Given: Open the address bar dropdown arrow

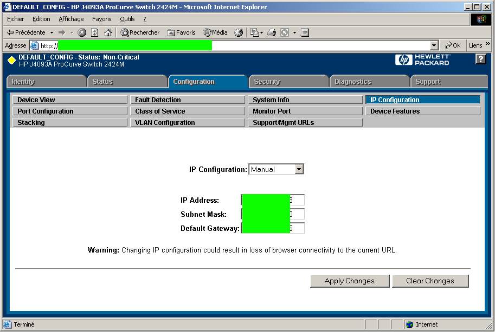Looking at the screenshot, I should [x=434, y=45].
